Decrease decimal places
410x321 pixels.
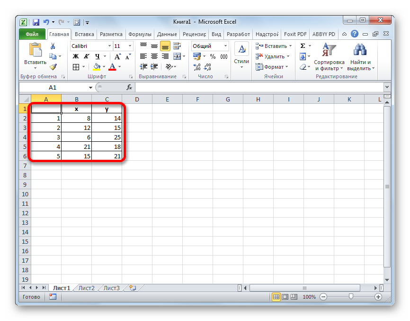pyautogui.click(x=207, y=67)
